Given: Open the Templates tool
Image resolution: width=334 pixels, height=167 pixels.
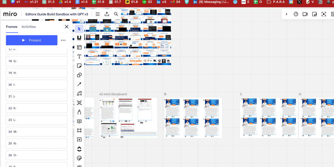Looking at the screenshot, I should coord(79,47).
